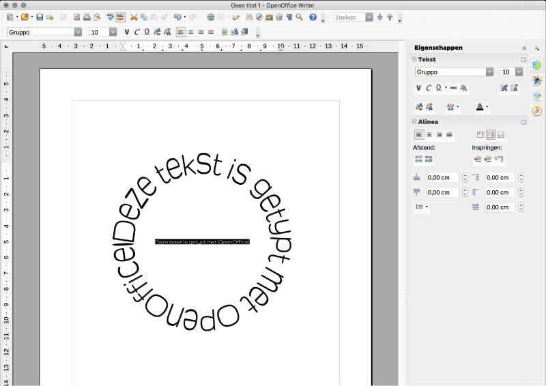Cut selection with the scissors icon

[134, 17]
